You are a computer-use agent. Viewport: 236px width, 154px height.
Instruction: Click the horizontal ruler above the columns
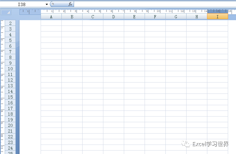126,11
